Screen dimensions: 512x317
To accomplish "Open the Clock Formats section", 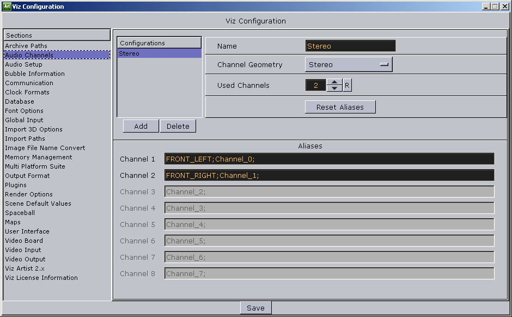I will pyautogui.click(x=27, y=92).
